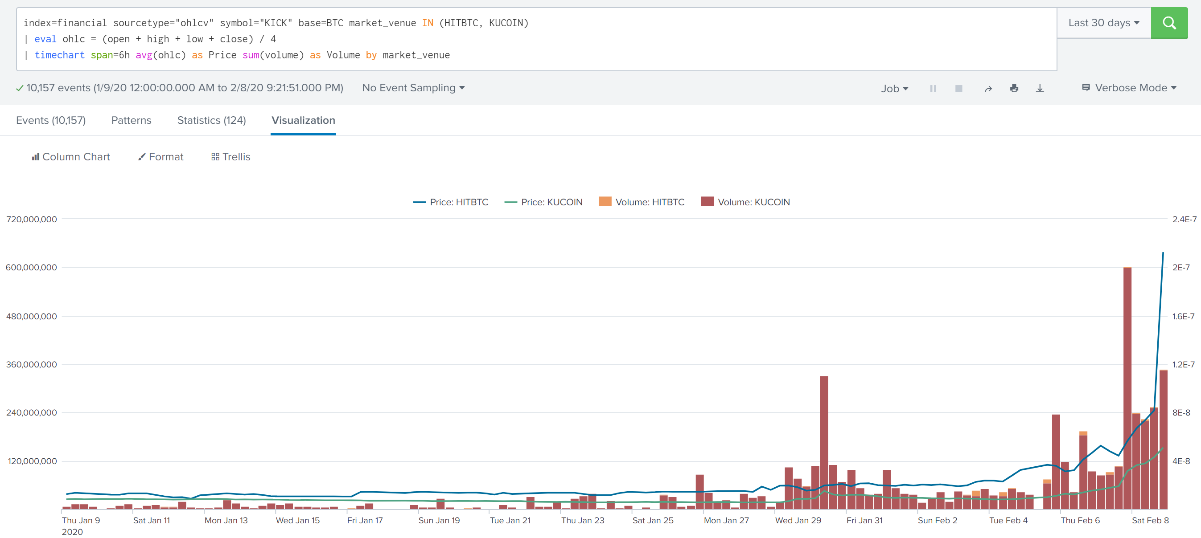Open the chart Format options
Image resolution: width=1201 pixels, height=538 pixels.
pos(160,156)
